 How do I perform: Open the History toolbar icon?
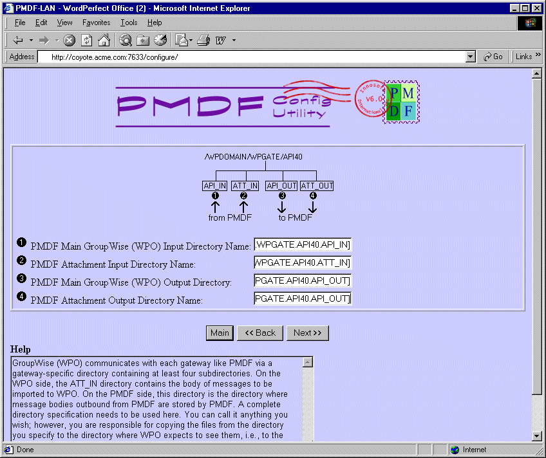coord(160,41)
